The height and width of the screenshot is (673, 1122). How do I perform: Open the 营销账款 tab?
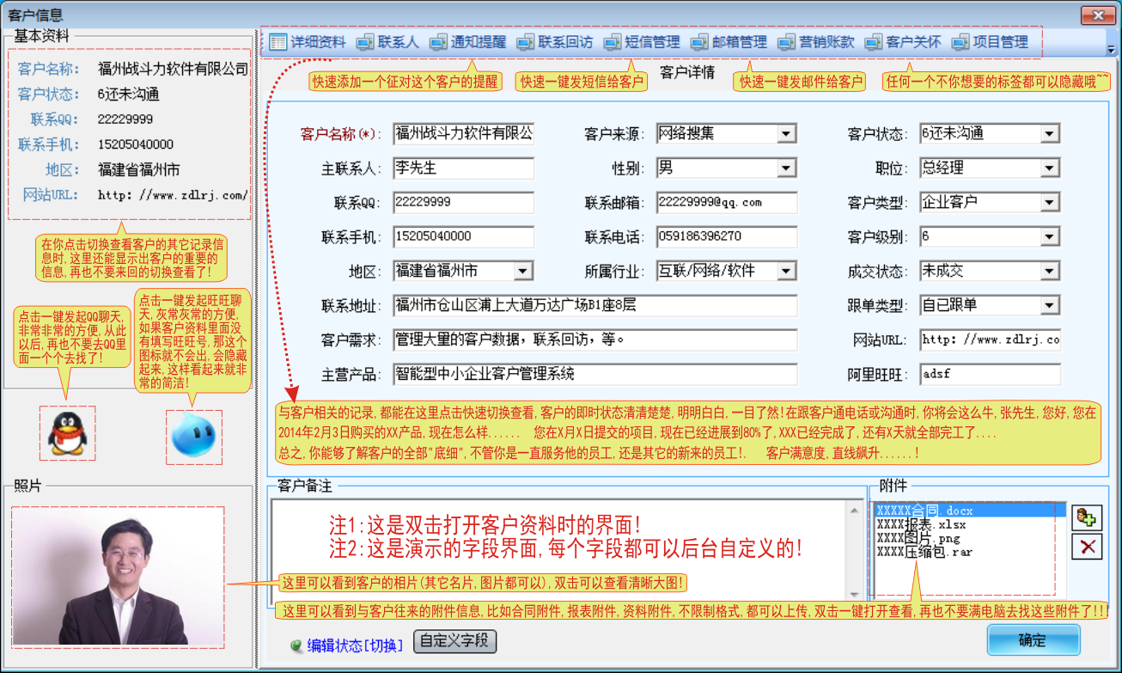[x=816, y=41]
